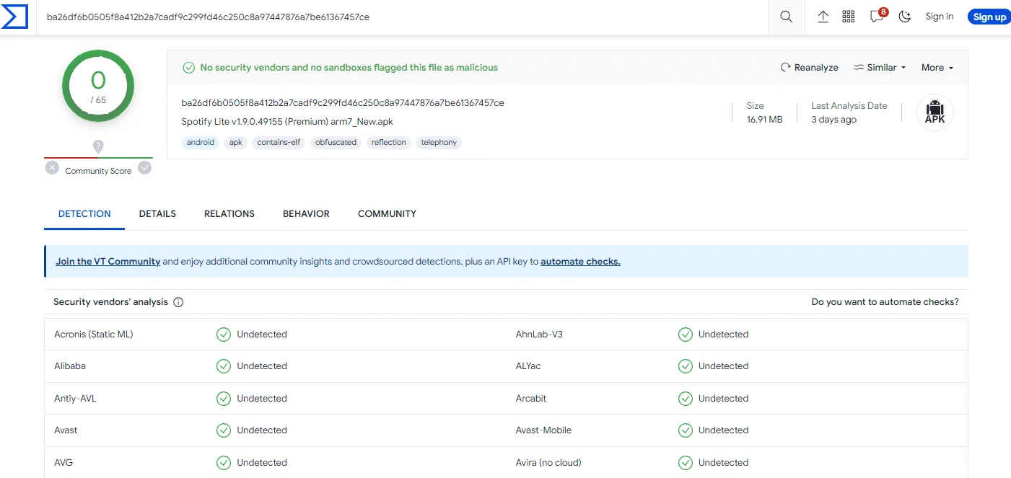Viewport: 1011px width, 478px height.
Task: Click the Sign up button
Action: point(989,17)
